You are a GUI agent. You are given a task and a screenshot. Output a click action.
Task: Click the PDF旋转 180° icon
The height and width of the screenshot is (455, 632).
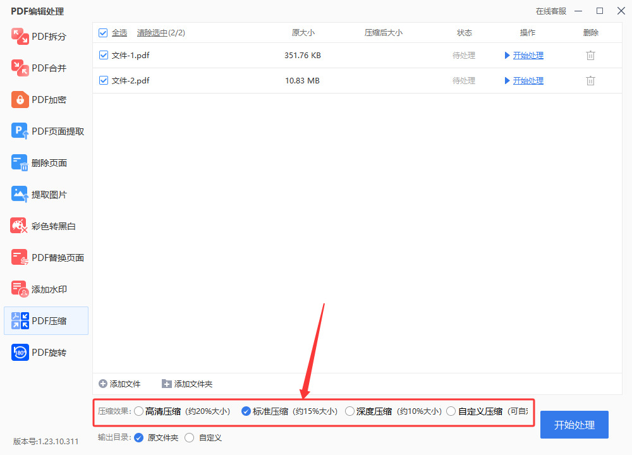click(20, 353)
